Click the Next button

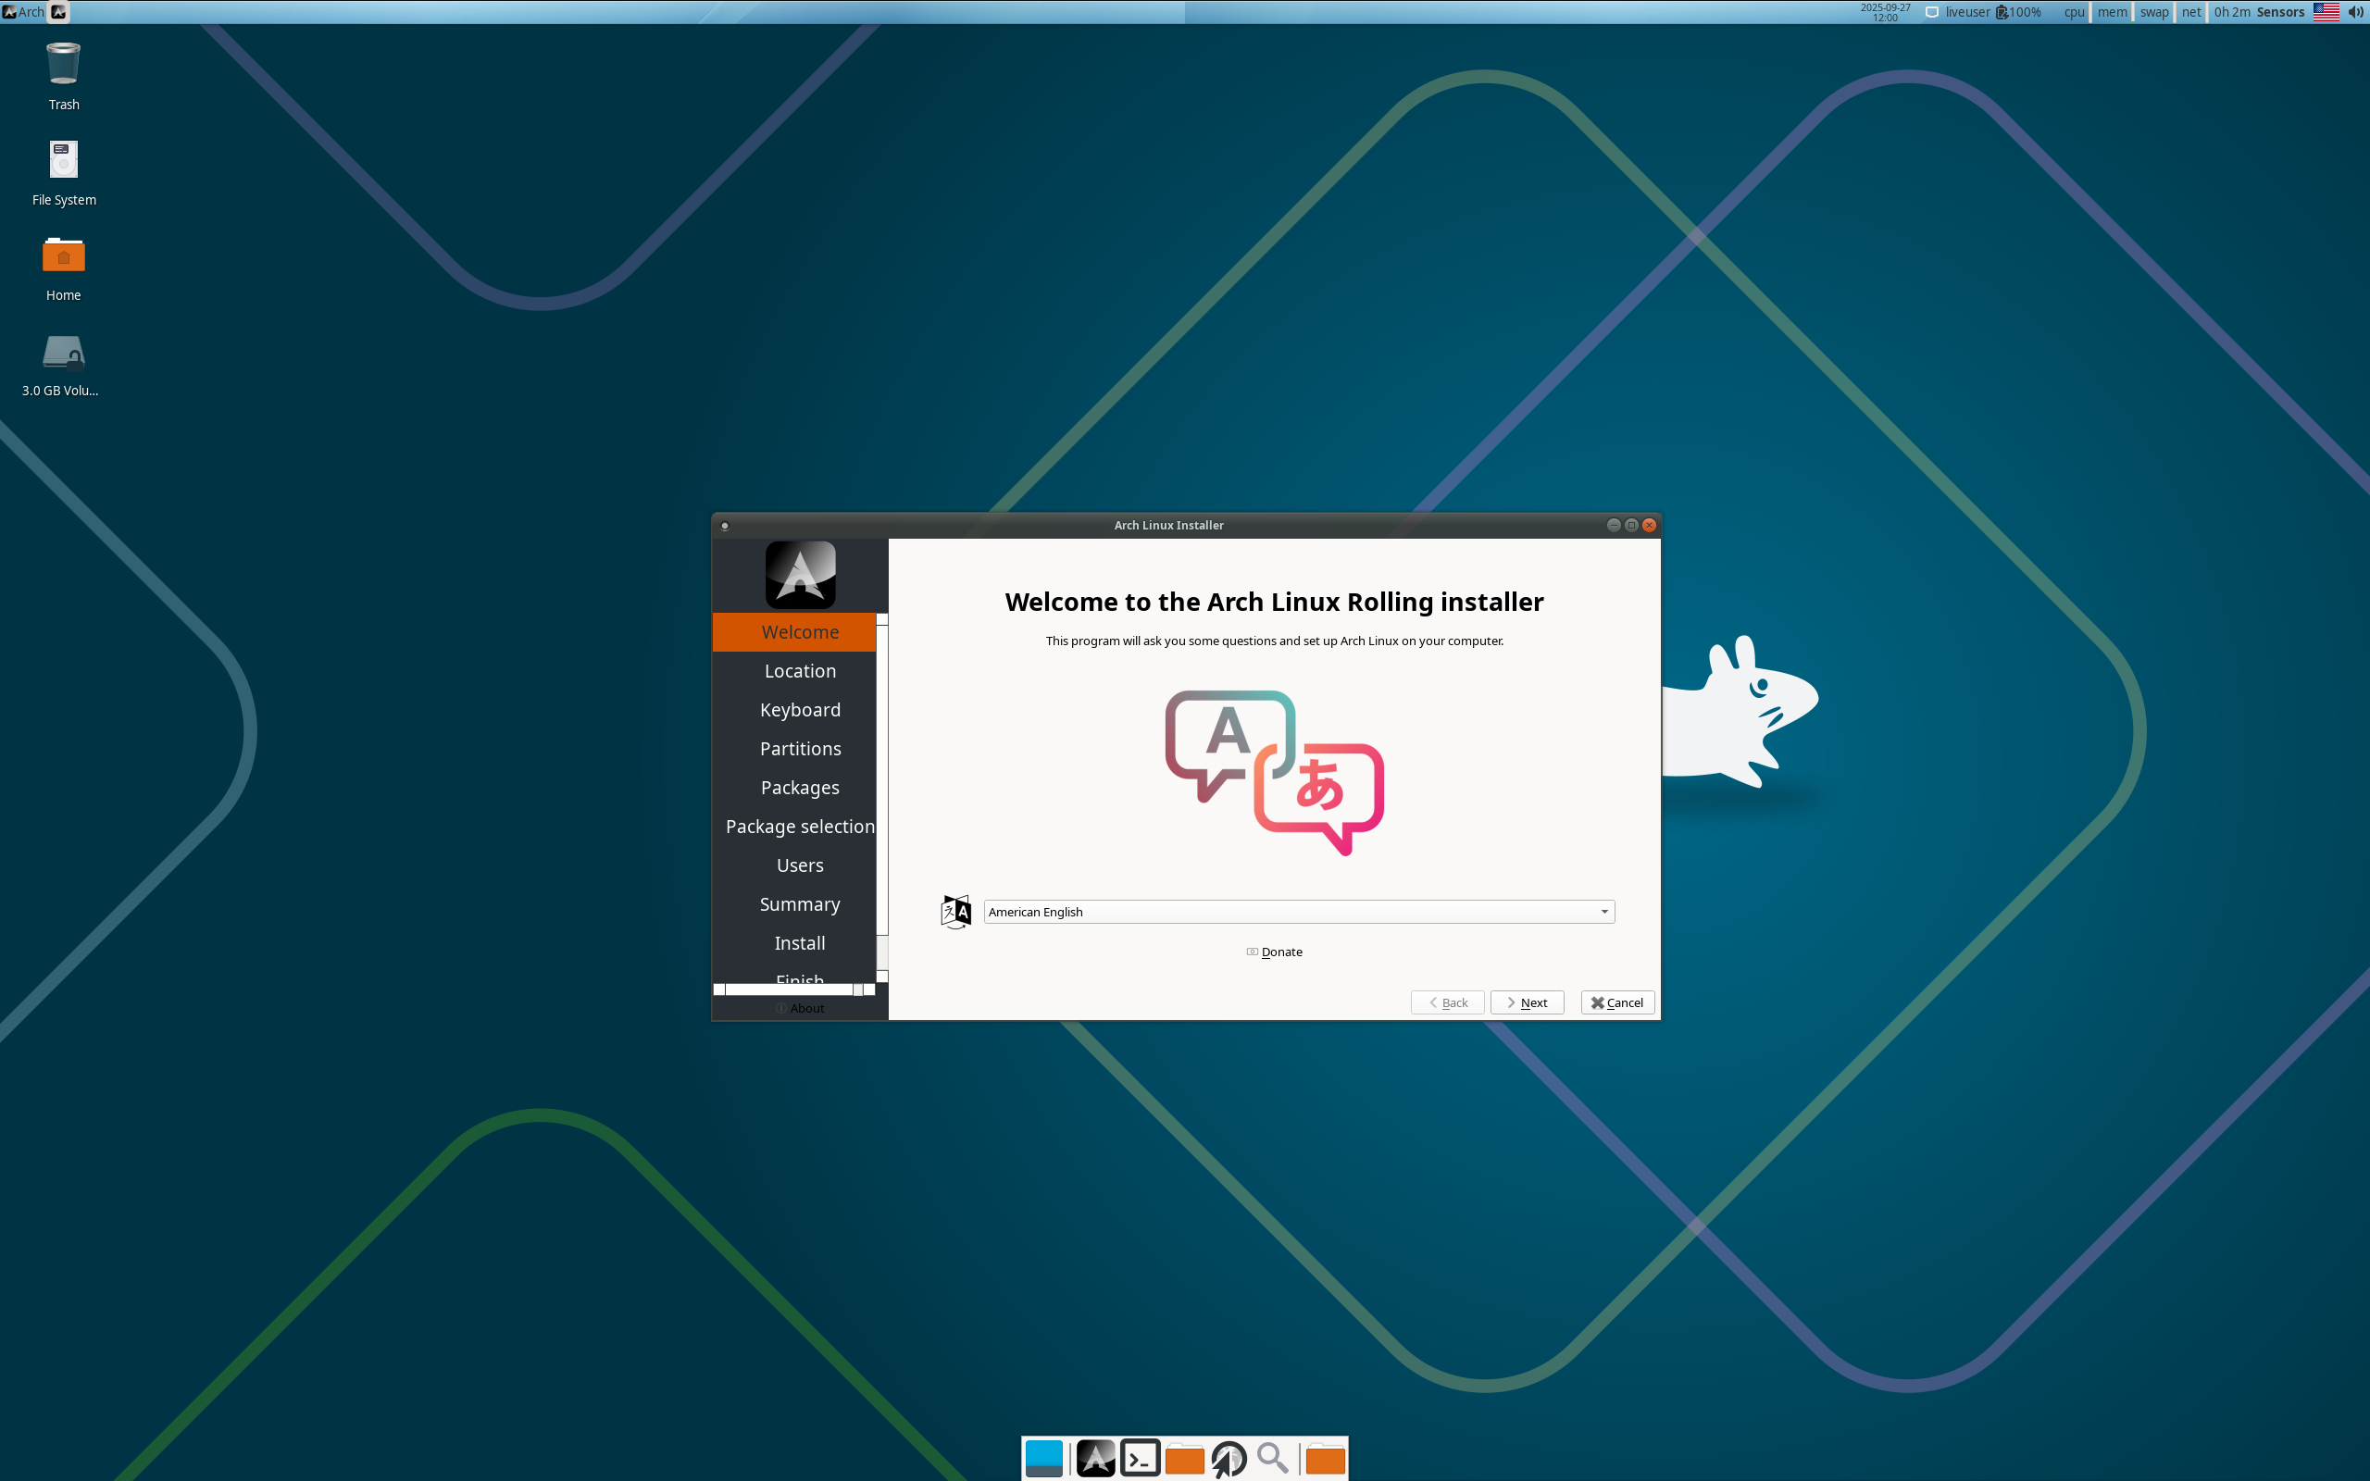1527,1002
